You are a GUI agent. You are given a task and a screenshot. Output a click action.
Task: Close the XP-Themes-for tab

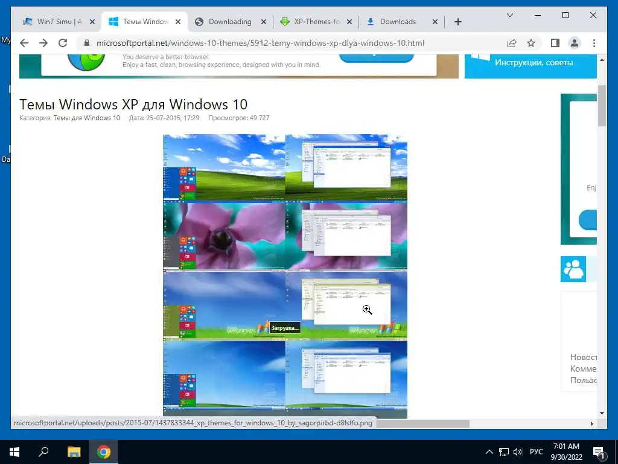pyautogui.click(x=349, y=22)
